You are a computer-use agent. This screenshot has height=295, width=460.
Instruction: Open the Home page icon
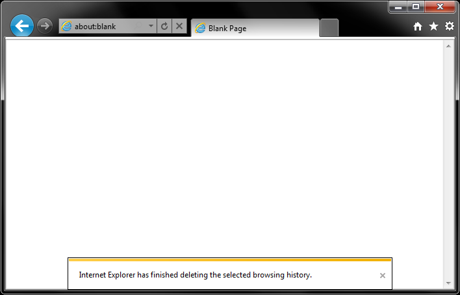(x=418, y=27)
